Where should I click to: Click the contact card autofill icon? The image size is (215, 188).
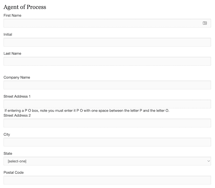[x=205, y=23]
